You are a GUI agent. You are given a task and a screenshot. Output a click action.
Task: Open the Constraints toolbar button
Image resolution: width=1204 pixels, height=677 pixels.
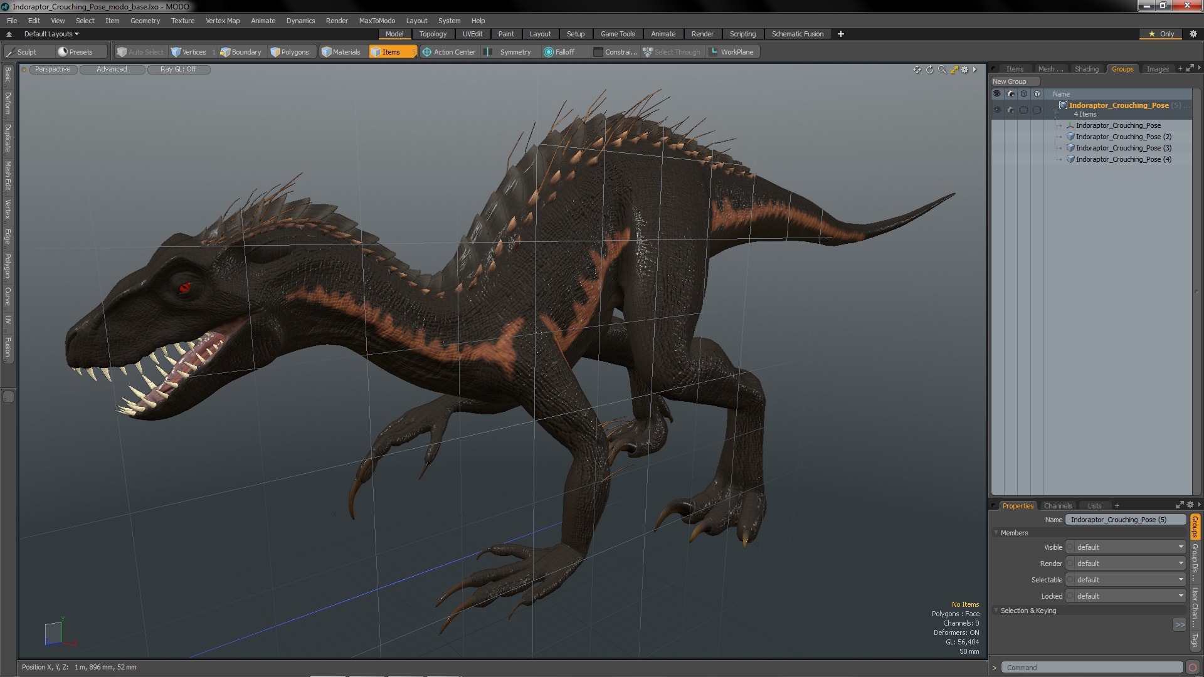[x=615, y=52]
